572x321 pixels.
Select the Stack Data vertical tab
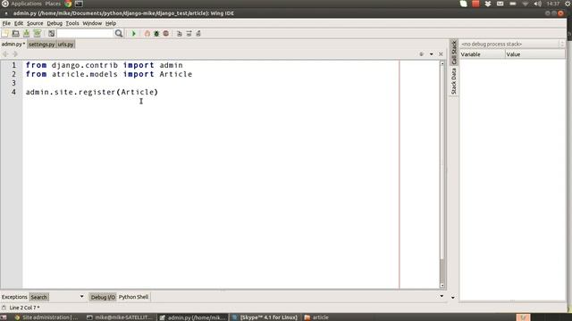(454, 81)
